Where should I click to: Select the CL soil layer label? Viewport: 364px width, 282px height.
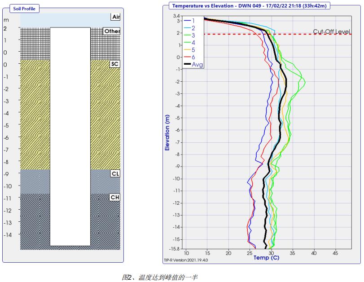[x=115, y=173]
